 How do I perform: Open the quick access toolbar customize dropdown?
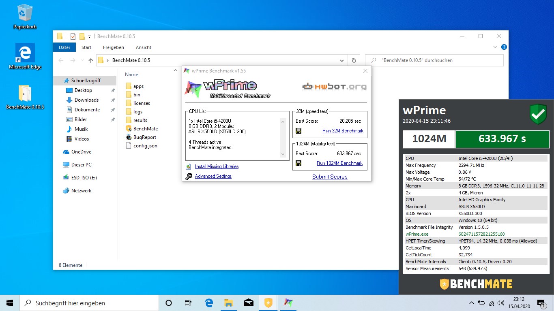coord(89,36)
